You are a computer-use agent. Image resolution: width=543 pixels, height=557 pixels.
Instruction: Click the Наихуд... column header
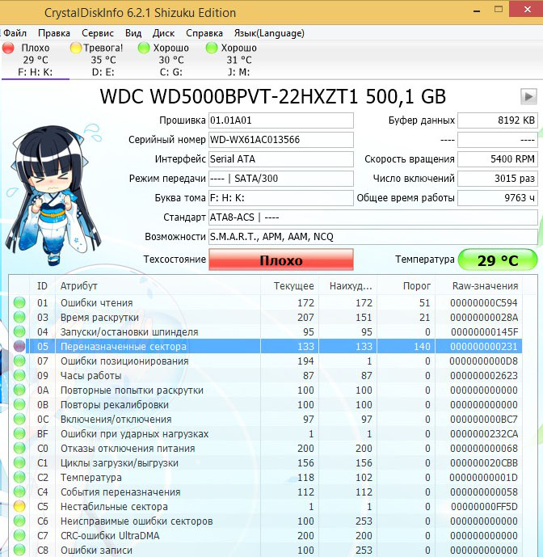[348, 286]
